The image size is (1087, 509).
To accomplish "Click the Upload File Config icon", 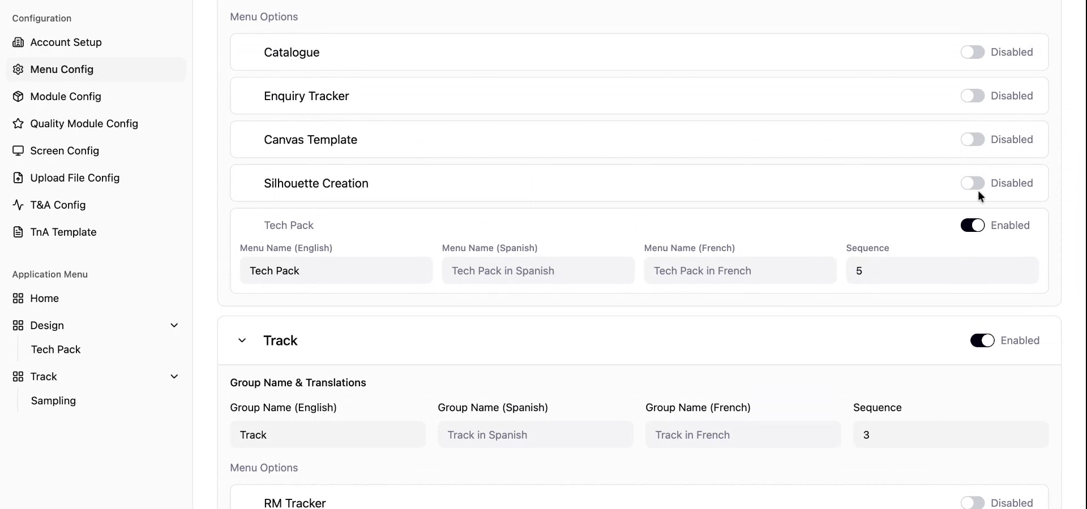I will tap(19, 178).
